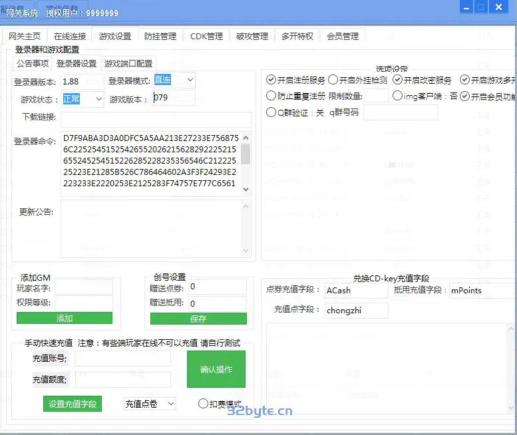The image size is (517, 435).
Task: Click the 充值账号 input field
Action: [x=122, y=359]
